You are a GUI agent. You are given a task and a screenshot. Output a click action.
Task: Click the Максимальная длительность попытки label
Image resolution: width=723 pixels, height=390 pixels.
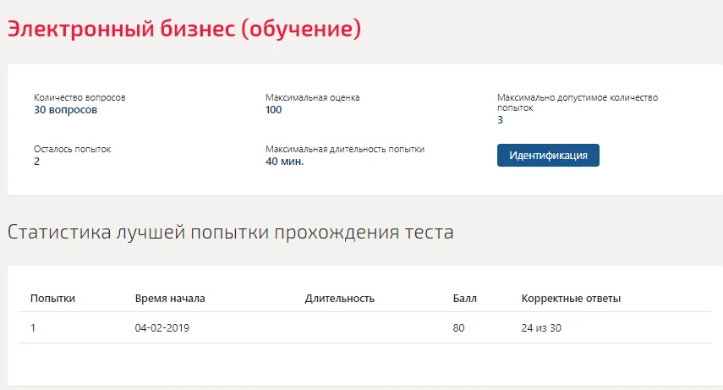pyautogui.click(x=345, y=149)
